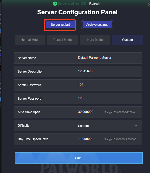The image size is (150, 173).
Task: Save the server configuration
Action: pyautogui.click(x=79, y=158)
